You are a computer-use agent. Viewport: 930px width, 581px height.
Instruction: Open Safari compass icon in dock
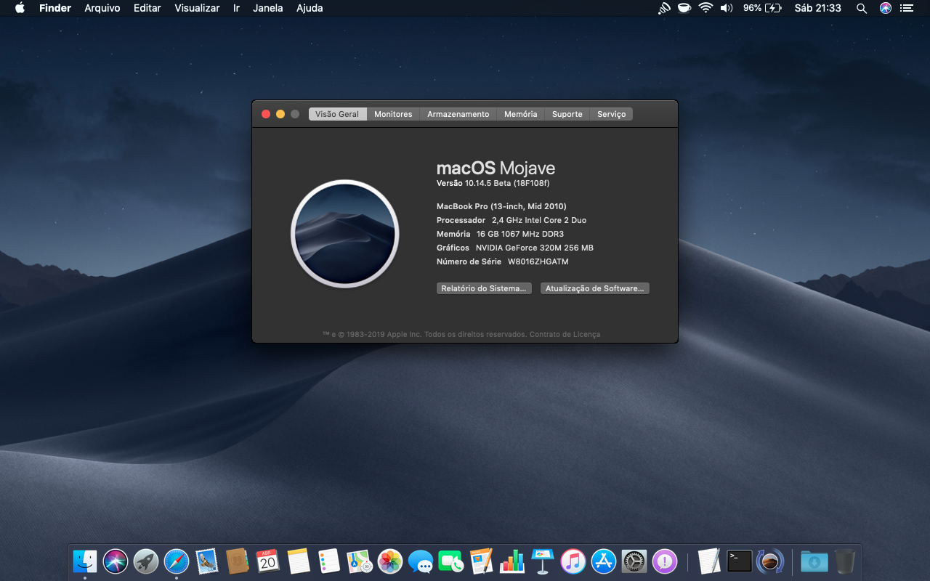click(x=177, y=561)
